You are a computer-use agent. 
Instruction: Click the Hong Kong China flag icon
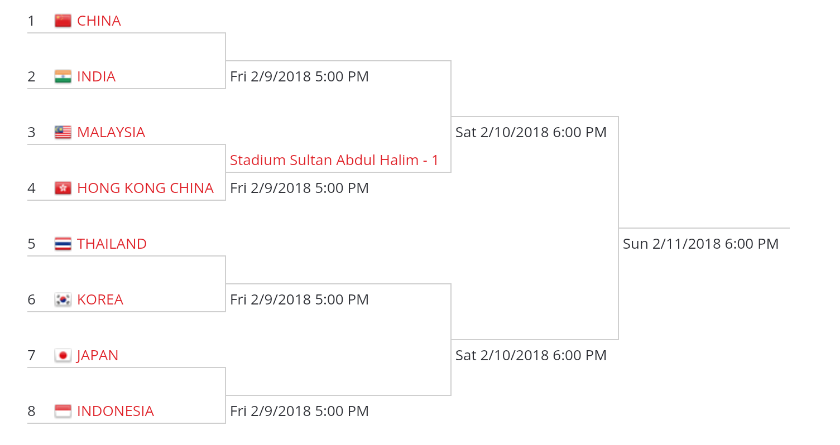[63, 188]
